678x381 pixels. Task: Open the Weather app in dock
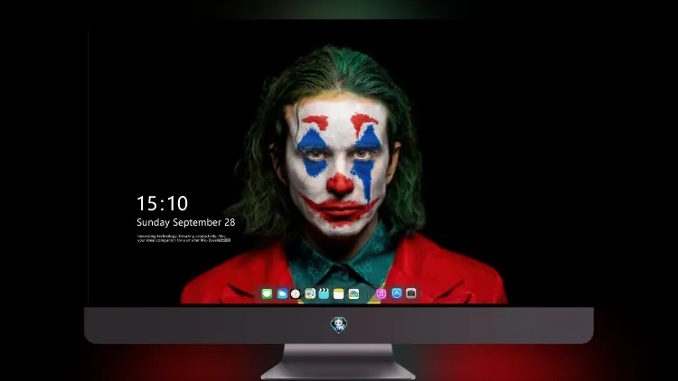coord(282,293)
